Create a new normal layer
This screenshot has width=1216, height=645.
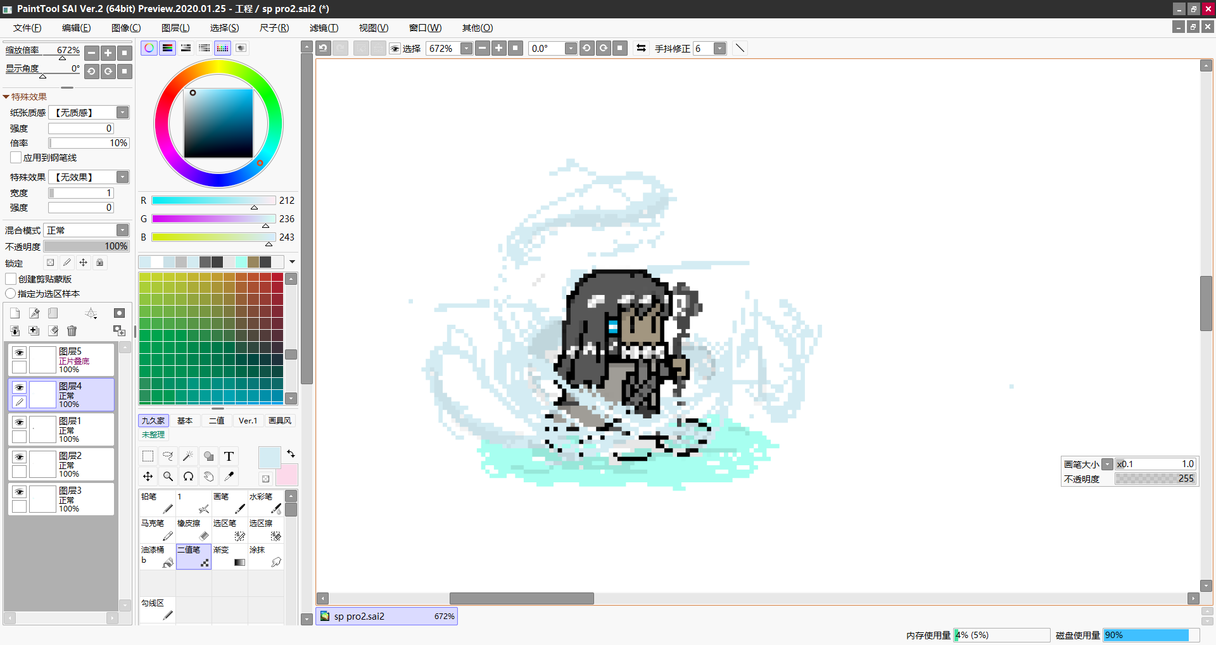pyautogui.click(x=15, y=313)
